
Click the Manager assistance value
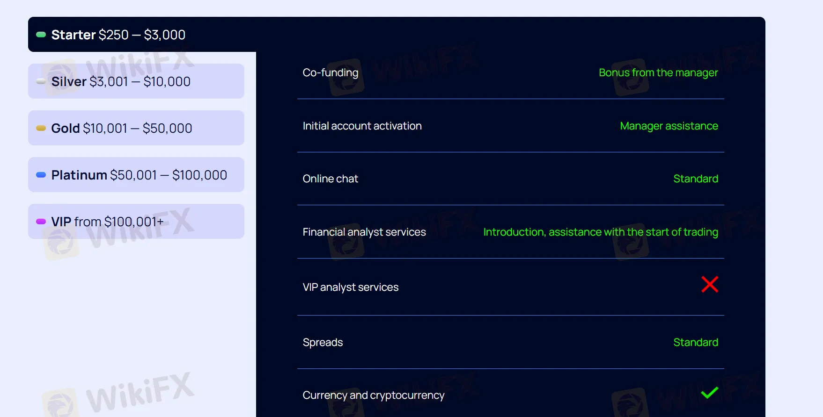[x=669, y=126]
